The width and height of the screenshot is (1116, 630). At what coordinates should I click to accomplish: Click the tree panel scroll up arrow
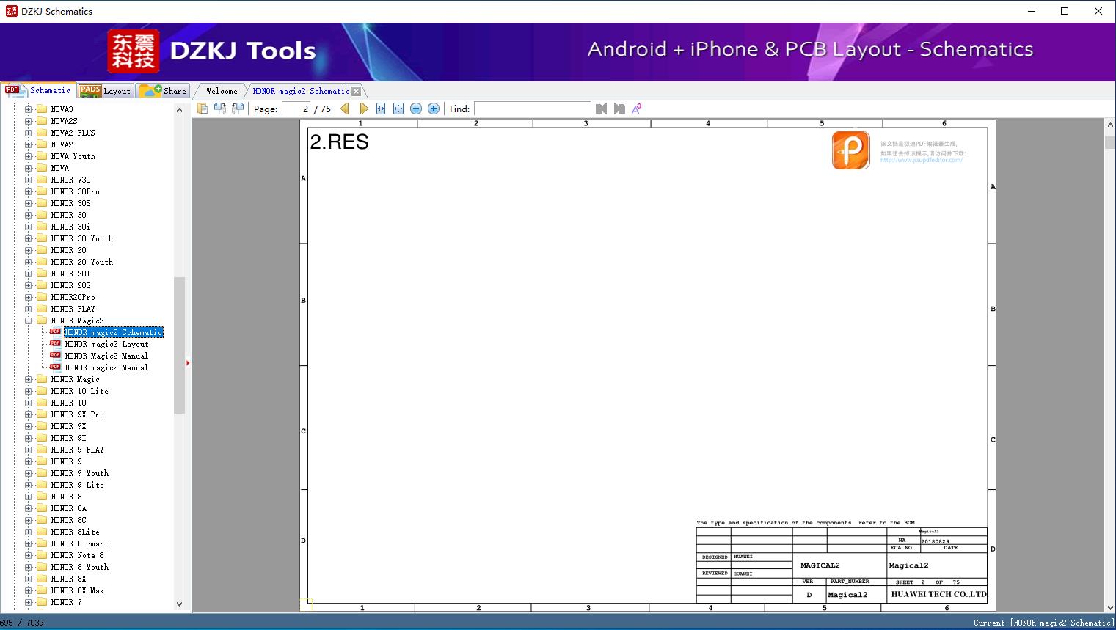point(179,110)
